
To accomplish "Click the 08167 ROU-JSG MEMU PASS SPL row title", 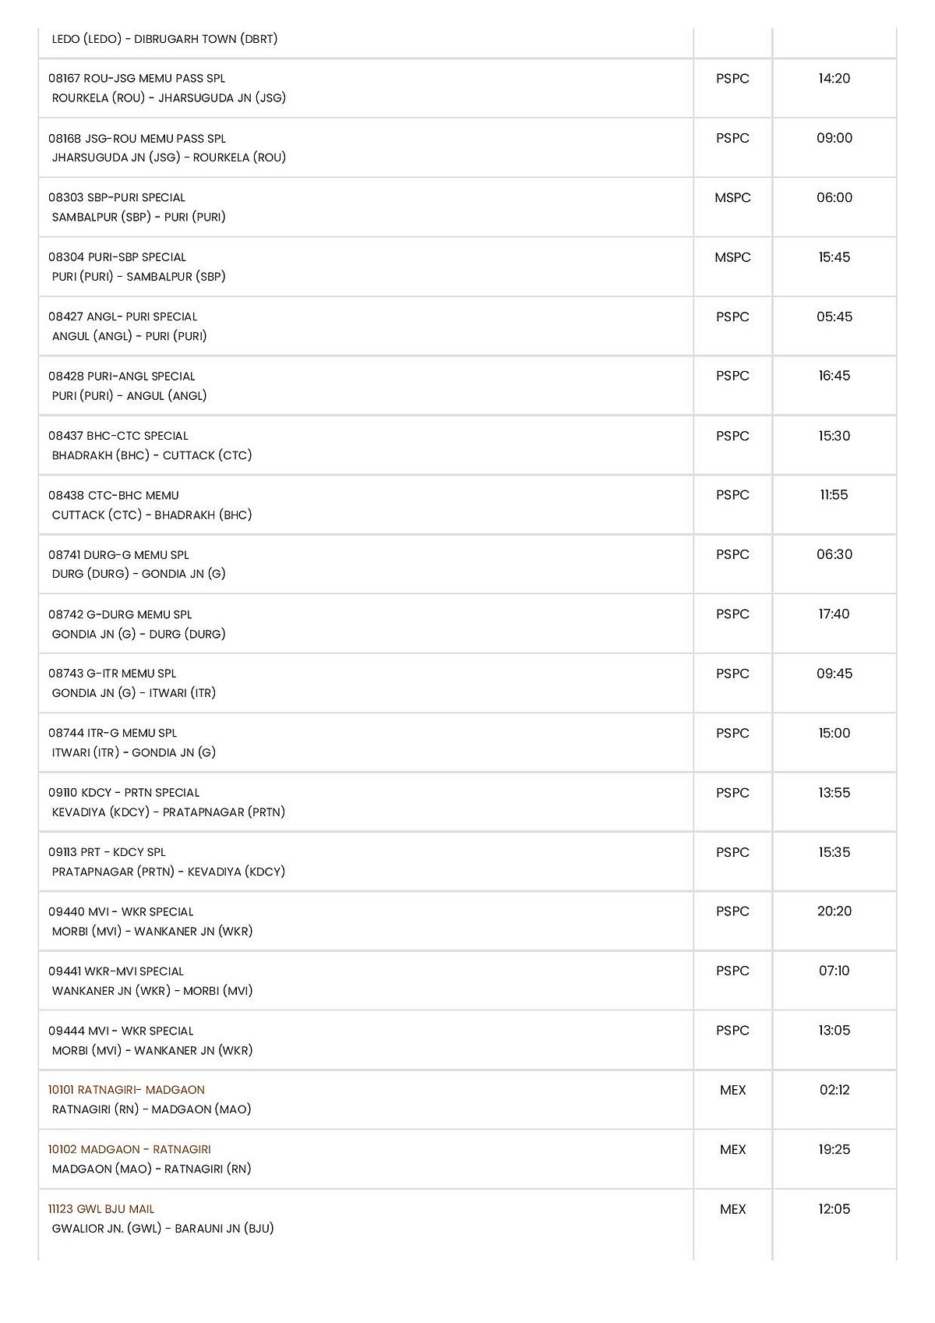I will (136, 79).
